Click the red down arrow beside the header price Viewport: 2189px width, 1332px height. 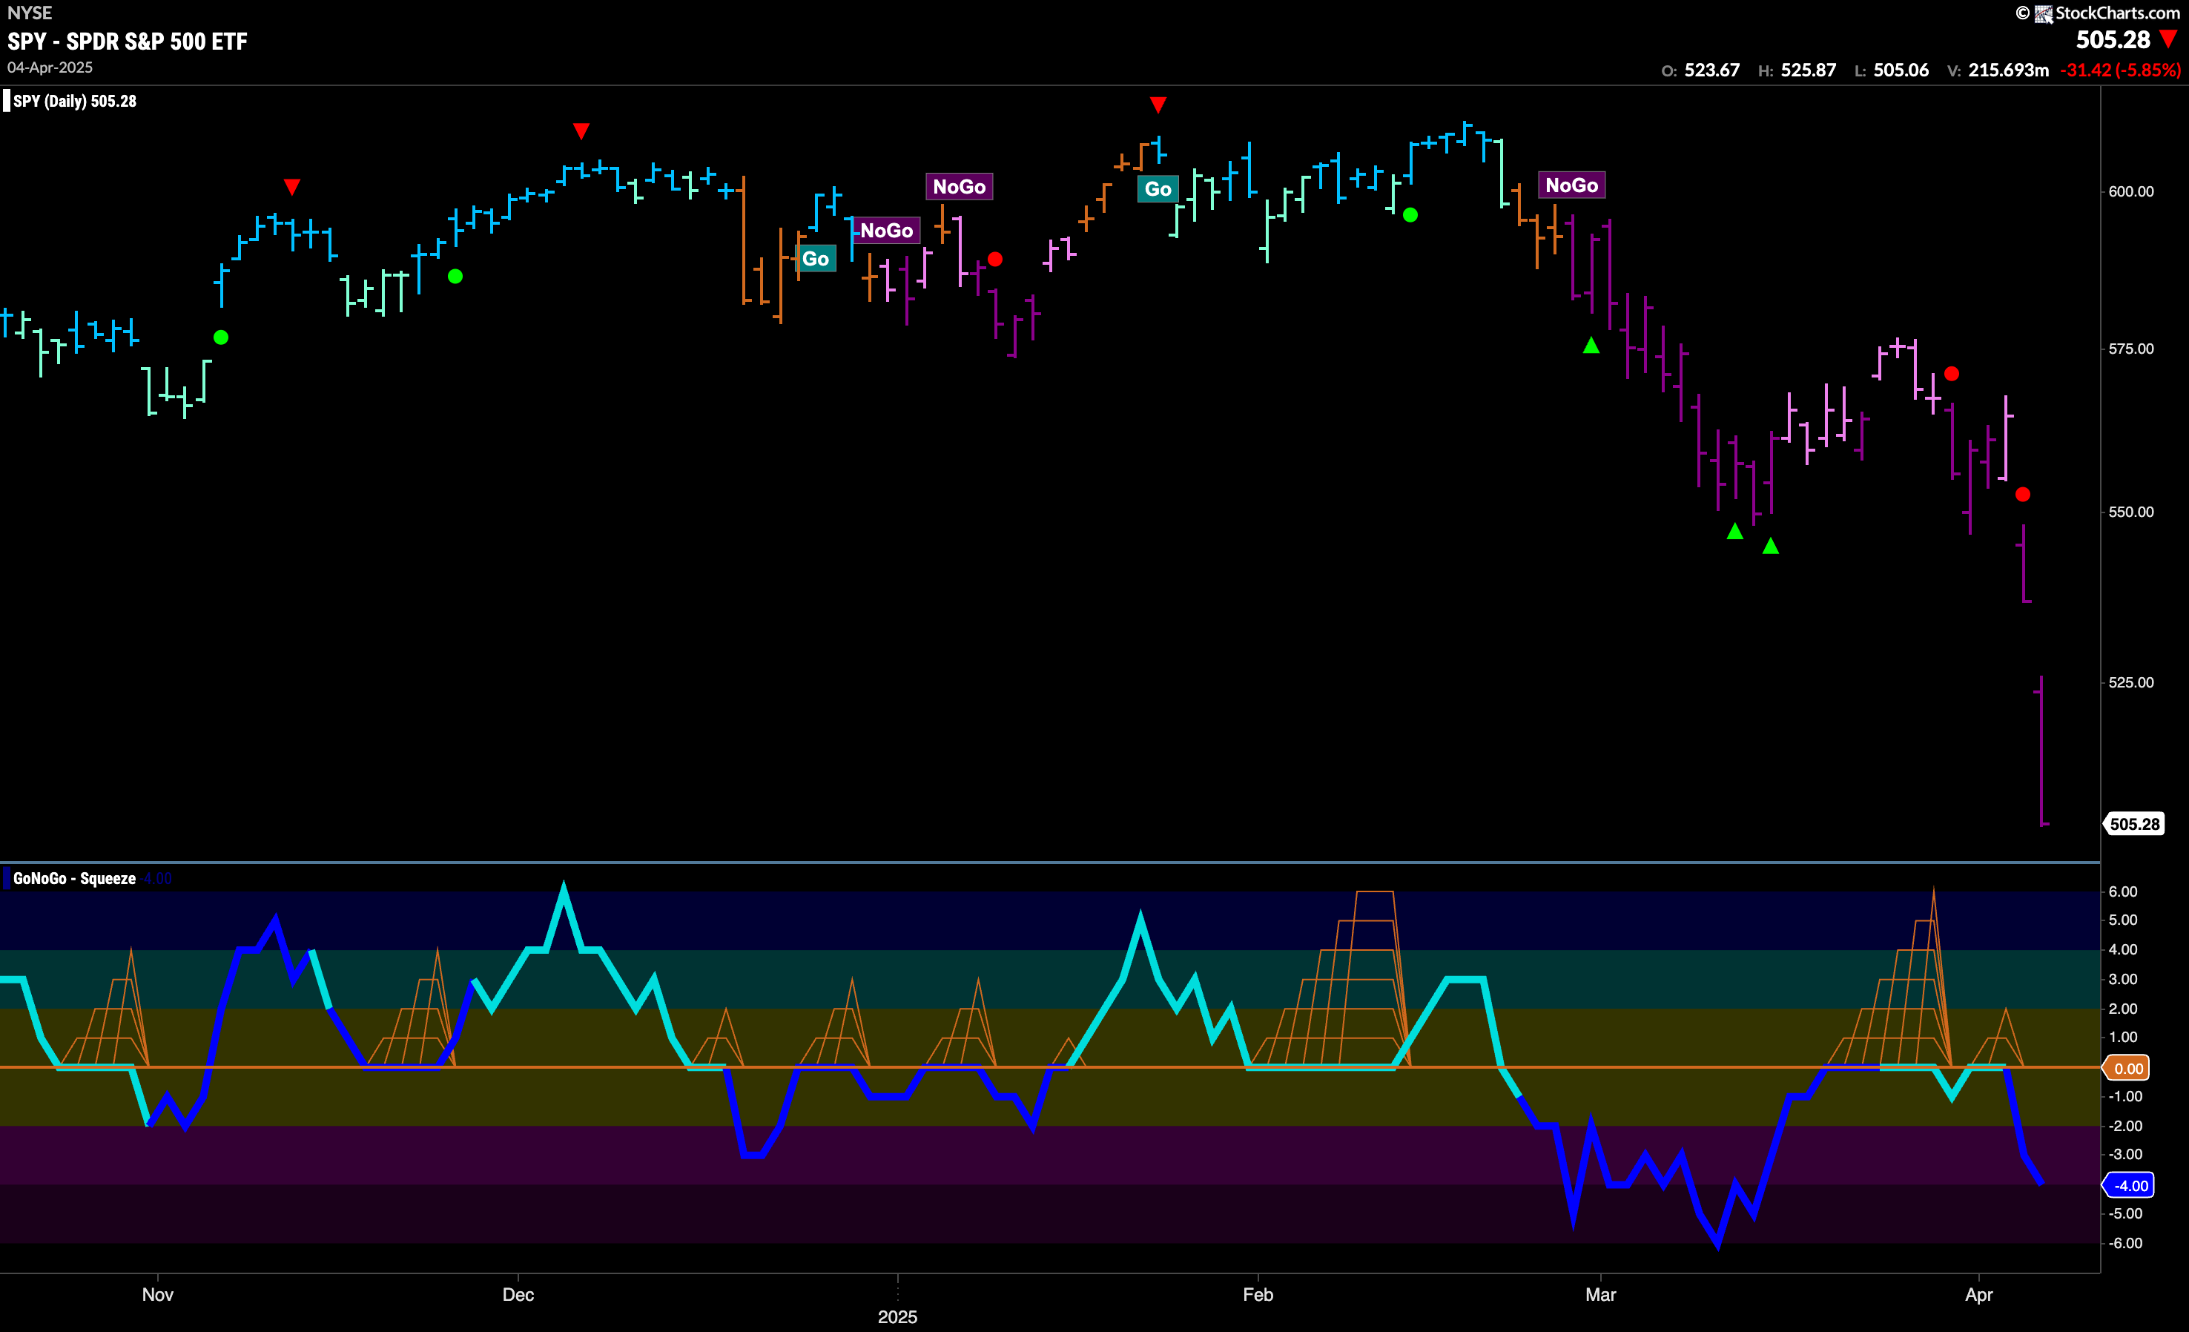2168,40
